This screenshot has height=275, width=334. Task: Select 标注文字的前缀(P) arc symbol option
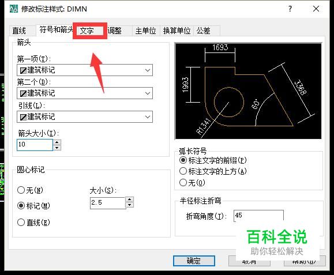213,160
